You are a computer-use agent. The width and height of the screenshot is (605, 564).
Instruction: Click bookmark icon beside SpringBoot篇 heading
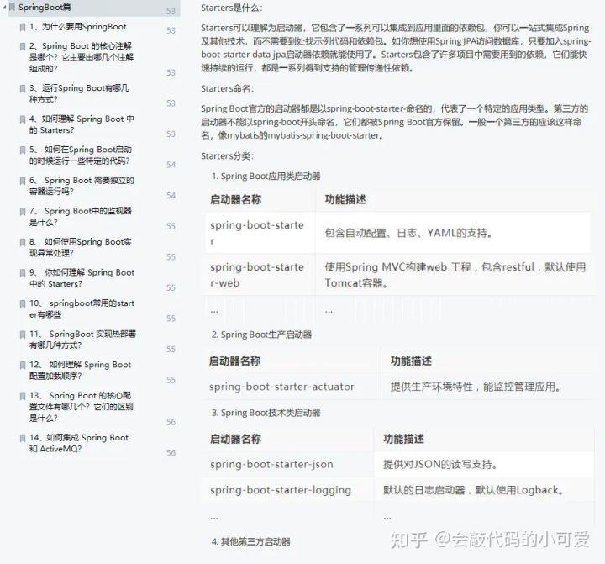click(13, 7)
